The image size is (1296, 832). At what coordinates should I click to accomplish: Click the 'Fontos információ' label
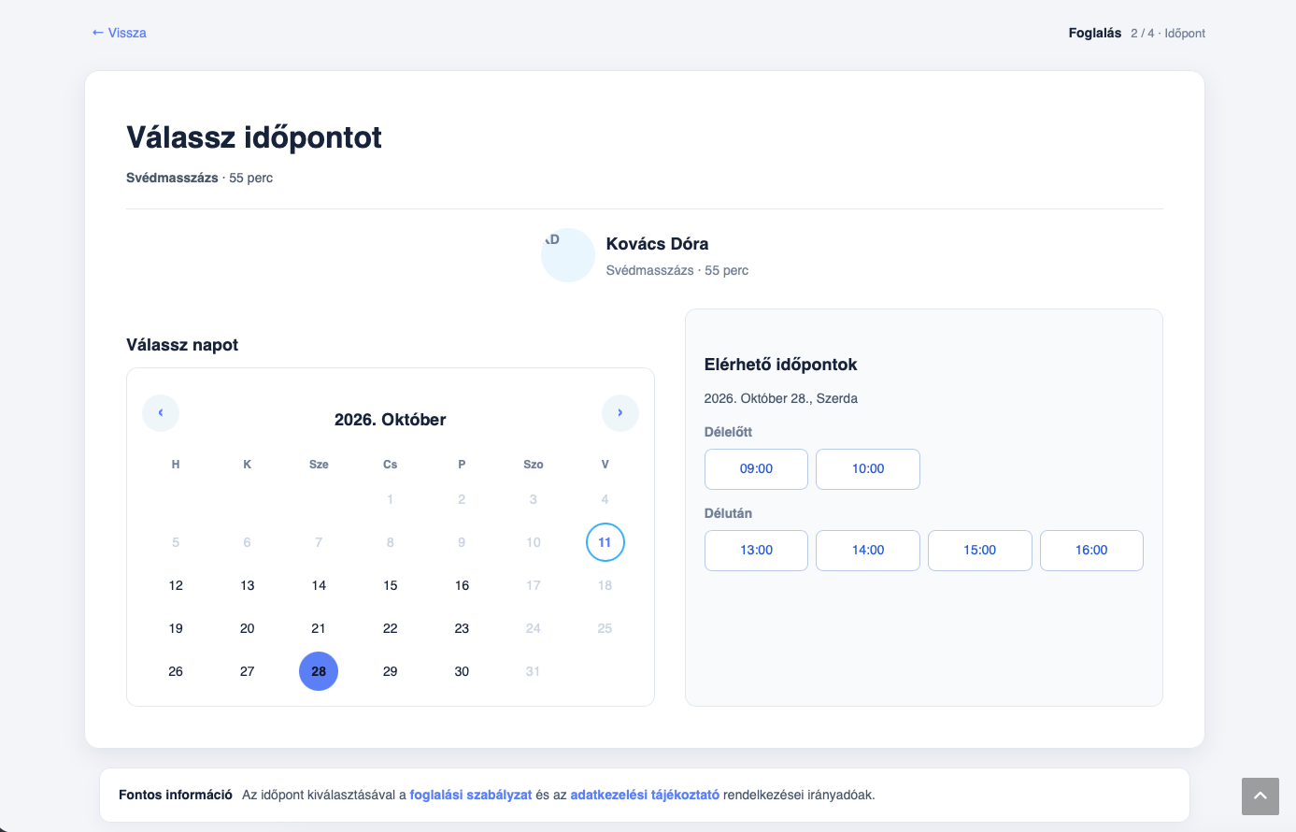(176, 796)
